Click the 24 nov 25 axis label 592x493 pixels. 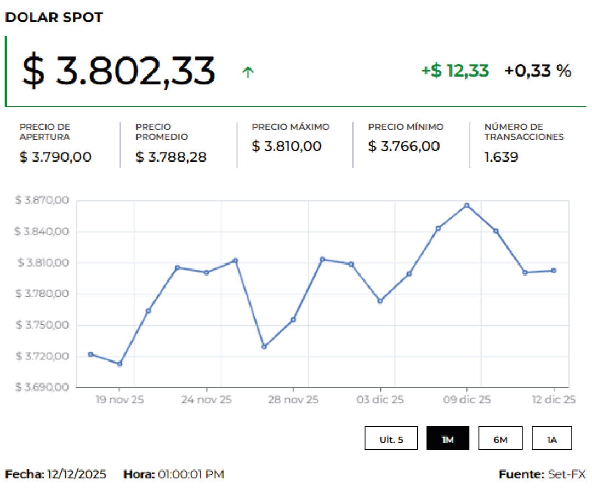coord(207,400)
